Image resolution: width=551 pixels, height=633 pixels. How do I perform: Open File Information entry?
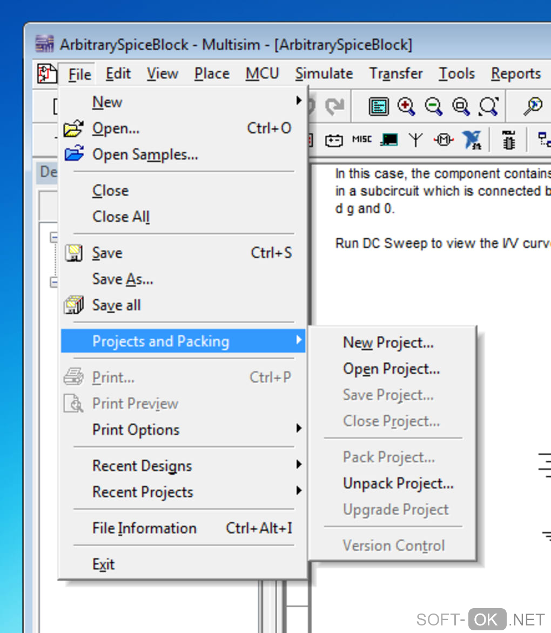pyautogui.click(x=183, y=528)
